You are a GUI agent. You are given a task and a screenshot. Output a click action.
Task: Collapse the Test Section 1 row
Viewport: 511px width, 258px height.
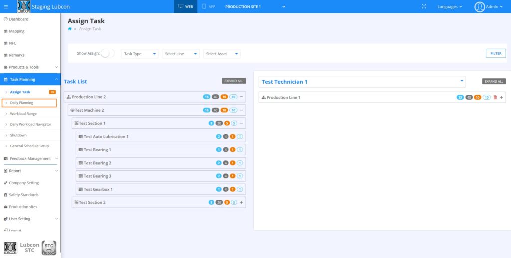tap(241, 123)
